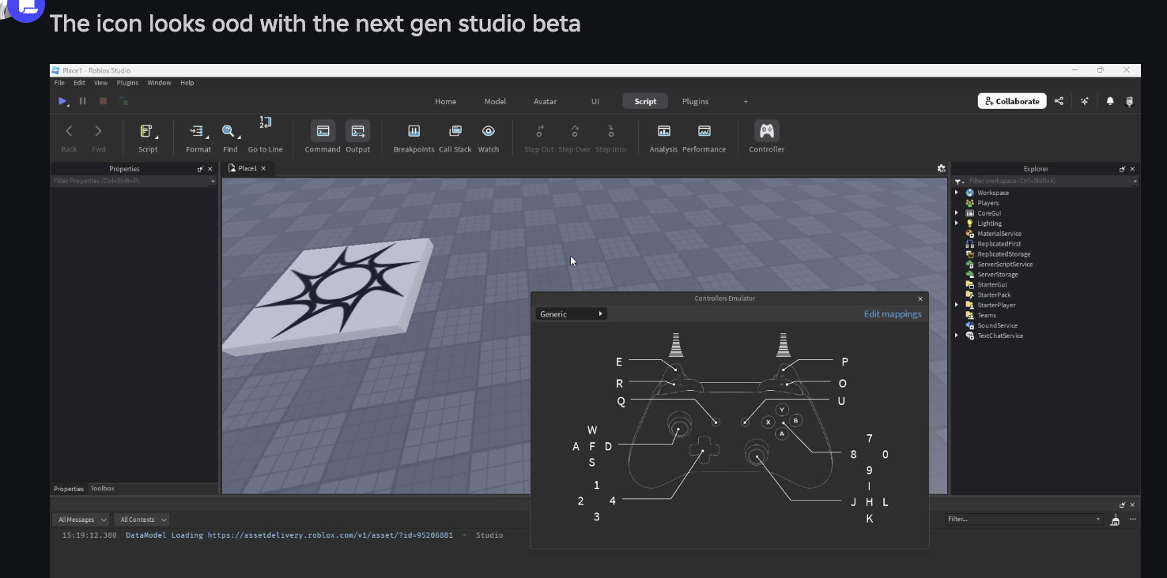Open the Breakpoints window icon
The width and height of the screenshot is (1167, 578).
click(x=414, y=131)
